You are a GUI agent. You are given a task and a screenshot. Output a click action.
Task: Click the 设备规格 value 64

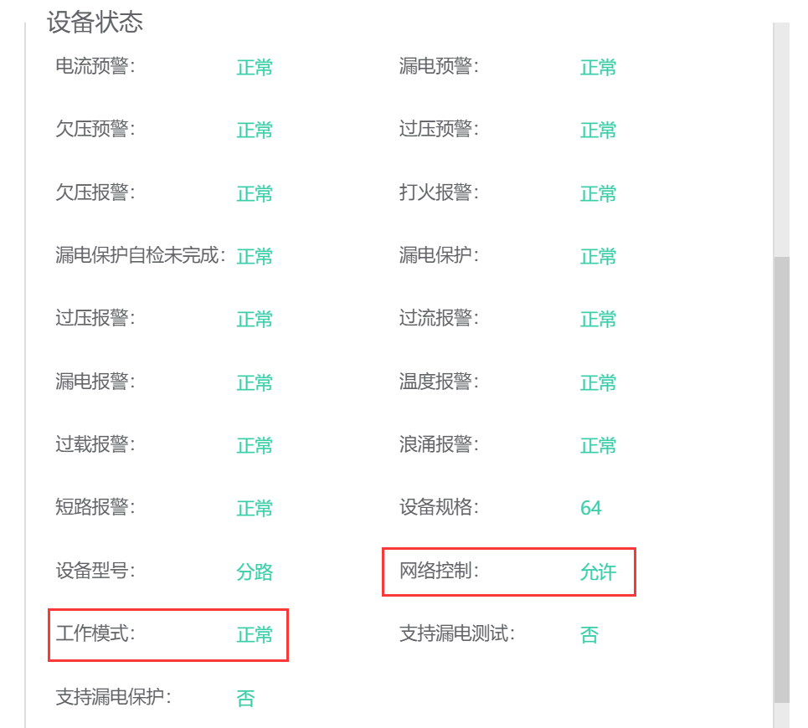590,508
